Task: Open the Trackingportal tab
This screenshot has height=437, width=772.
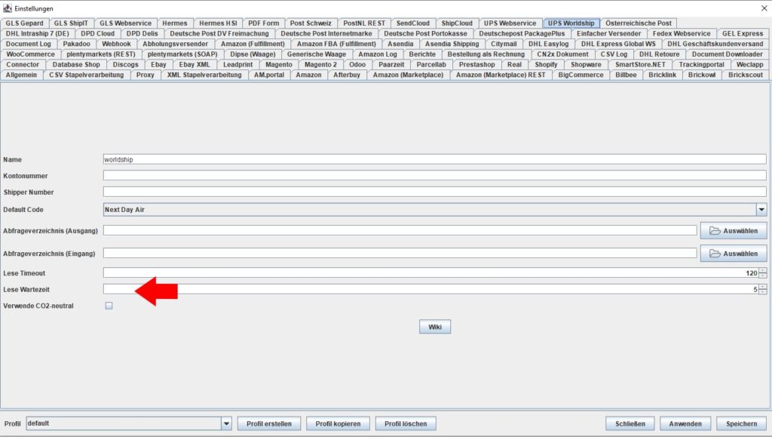Action: [x=702, y=65]
